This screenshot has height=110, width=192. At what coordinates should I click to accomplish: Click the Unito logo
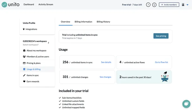(x=10, y=5)
